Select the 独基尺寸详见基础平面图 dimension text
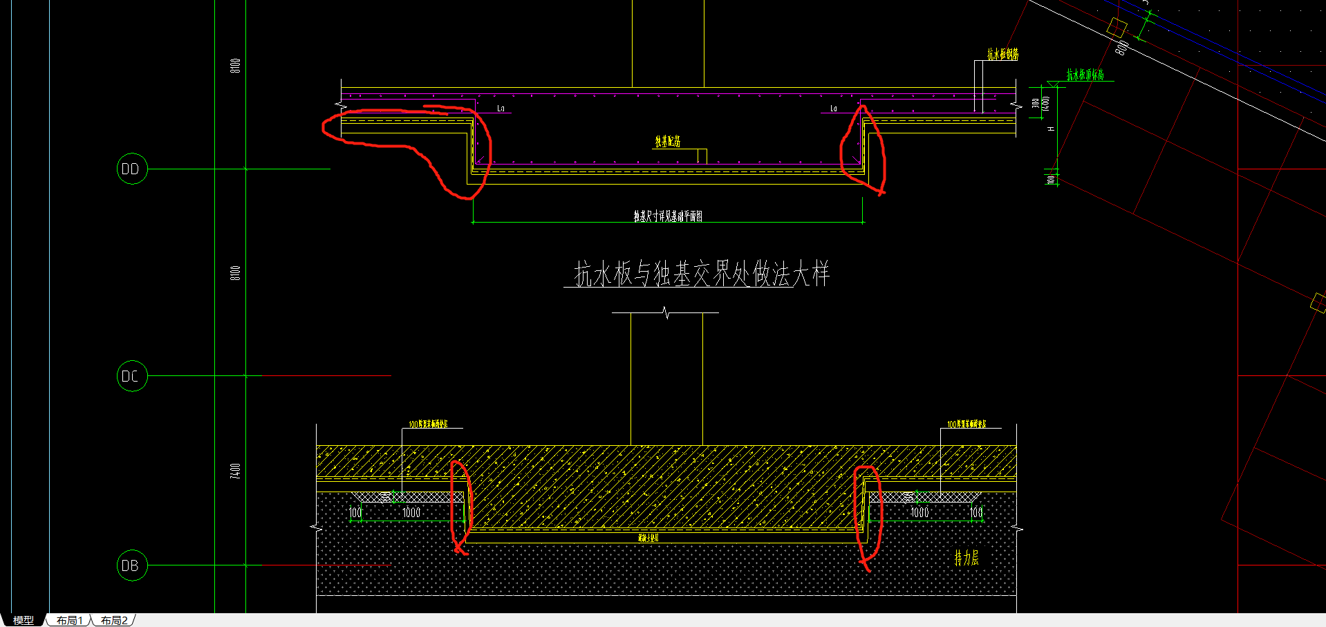This screenshot has width=1326, height=627. point(668,216)
